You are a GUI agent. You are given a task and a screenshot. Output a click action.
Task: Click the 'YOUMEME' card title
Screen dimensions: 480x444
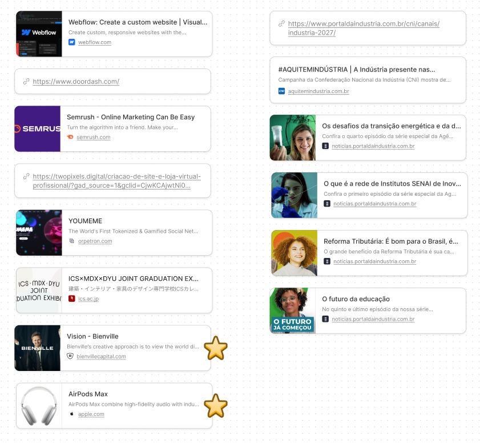[x=86, y=221]
